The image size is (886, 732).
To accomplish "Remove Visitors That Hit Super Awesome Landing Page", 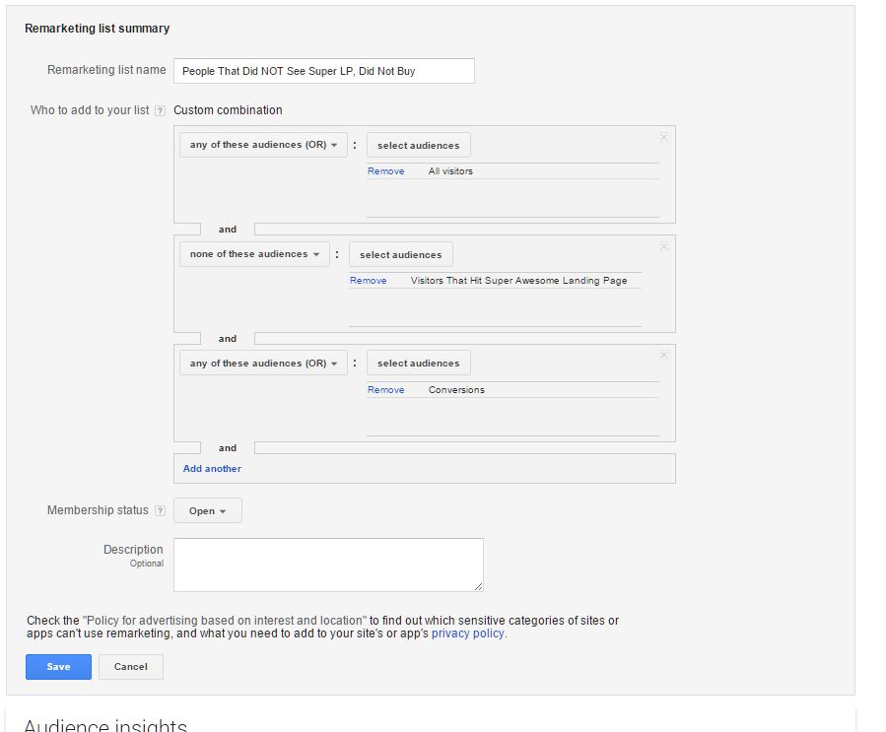I will pyautogui.click(x=368, y=281).
